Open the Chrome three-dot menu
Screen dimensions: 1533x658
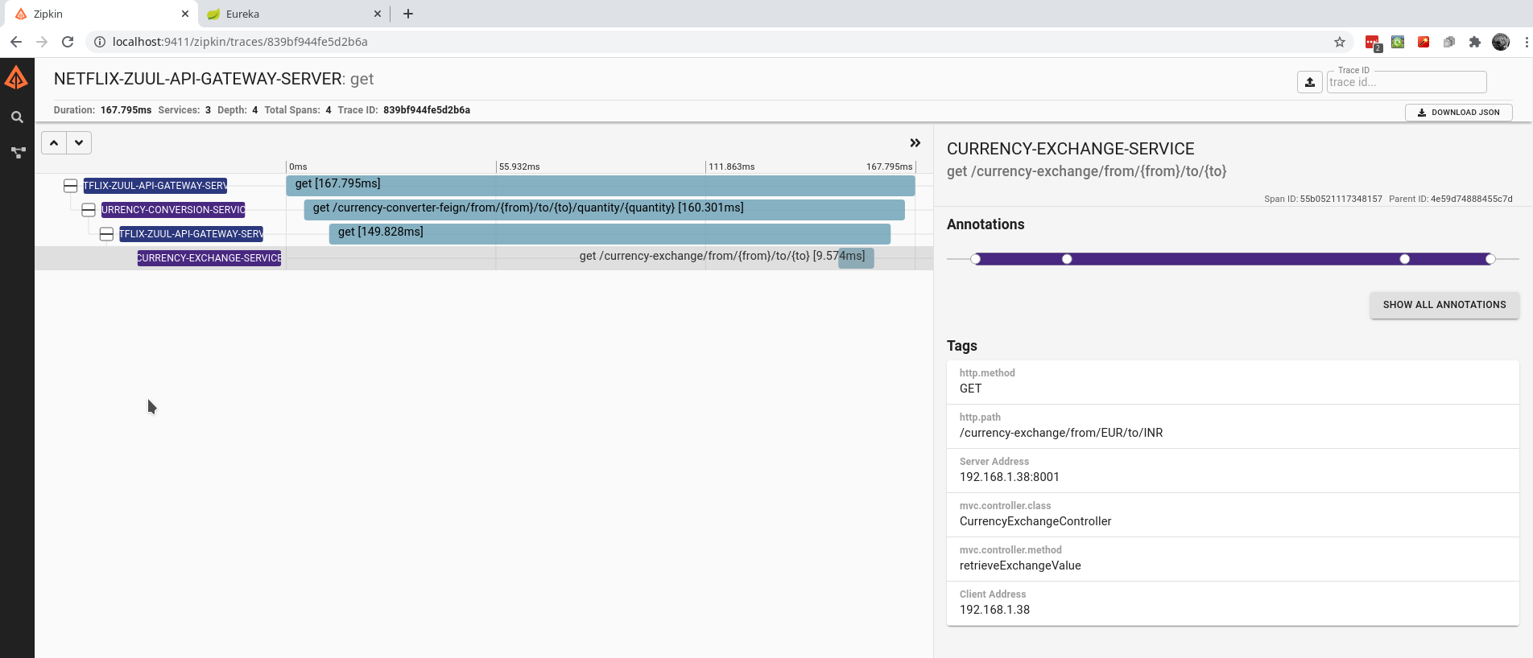[1527, 42]
